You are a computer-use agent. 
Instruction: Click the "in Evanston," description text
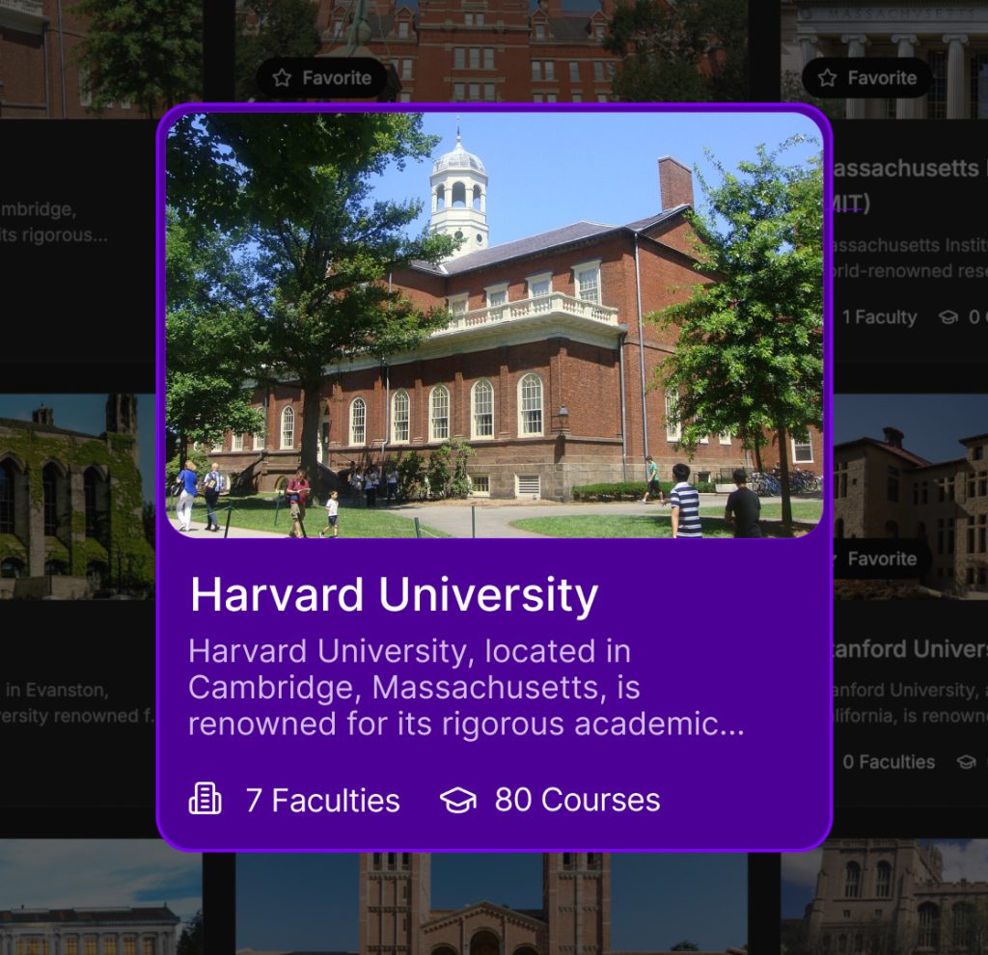pyautogui.click(x=57, y=691)
